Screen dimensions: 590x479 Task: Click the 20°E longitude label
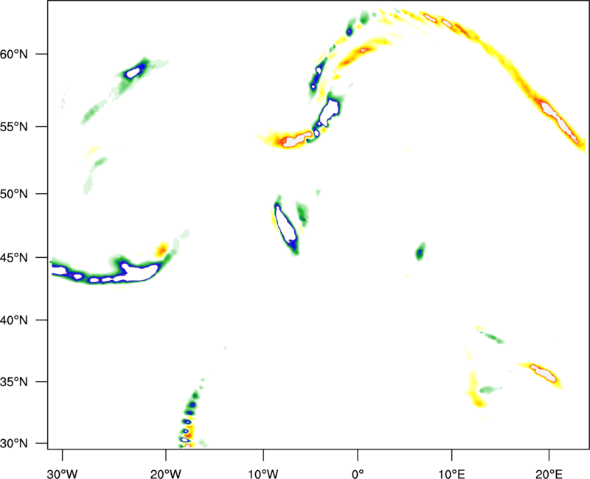pyautogui.click(x=549, y=474)
